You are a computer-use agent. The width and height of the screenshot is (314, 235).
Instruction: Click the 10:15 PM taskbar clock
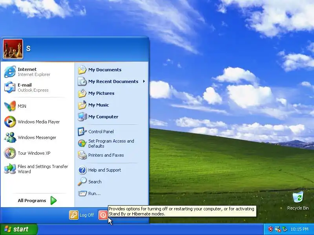[299, 229]
